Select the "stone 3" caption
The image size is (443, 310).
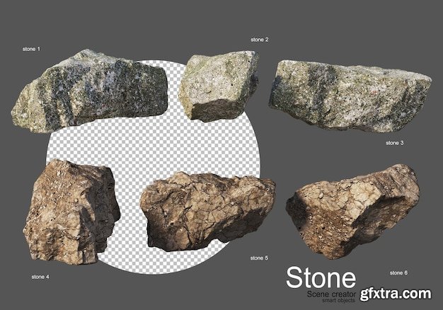(x=394, y=142)
